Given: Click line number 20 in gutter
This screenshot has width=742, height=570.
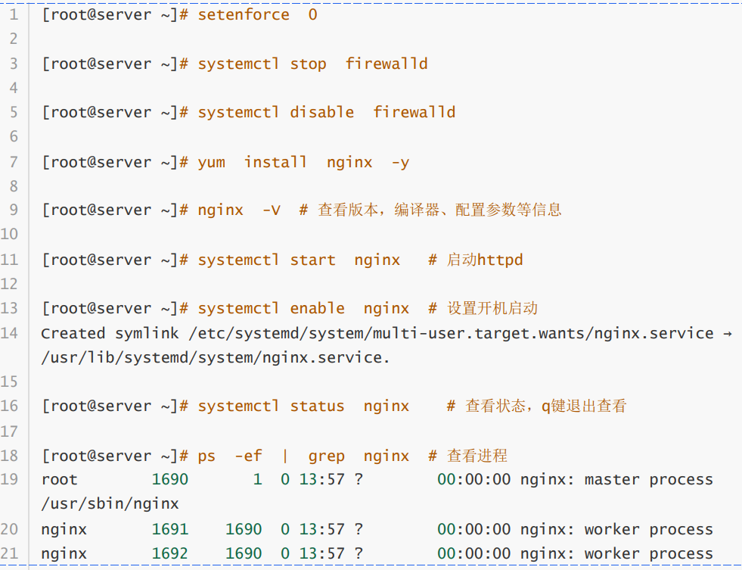Looking at the screenshot, I should coord(10,529).
